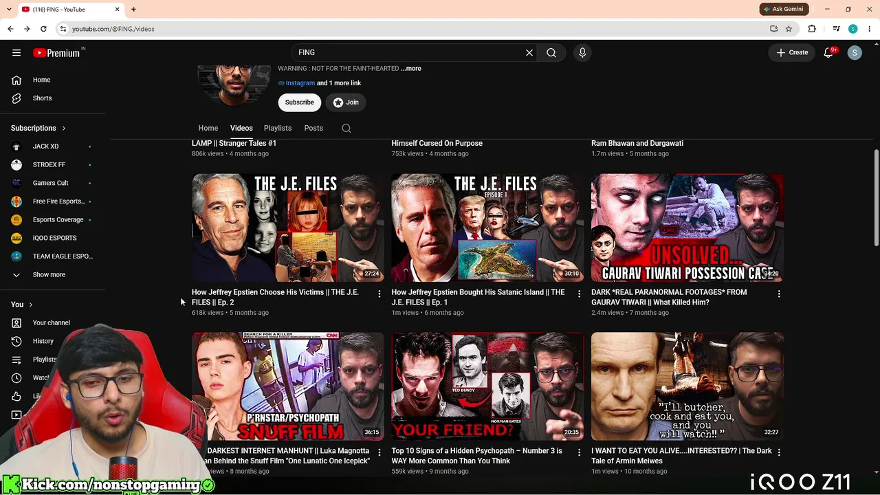Play the 'Your Friend?' 20:35 thumbnail
This screenshot has height=495, width=880.
click(x=487, y=386)
